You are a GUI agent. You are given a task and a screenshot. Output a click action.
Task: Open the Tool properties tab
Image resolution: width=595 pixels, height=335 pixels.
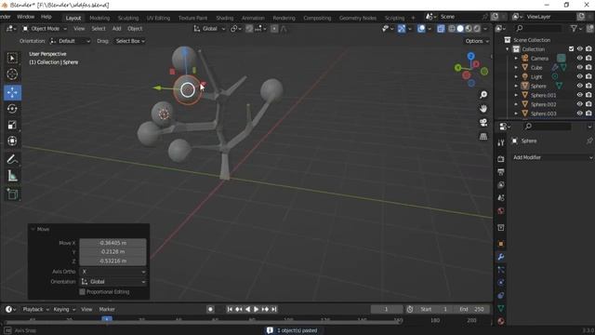[501, 142]
